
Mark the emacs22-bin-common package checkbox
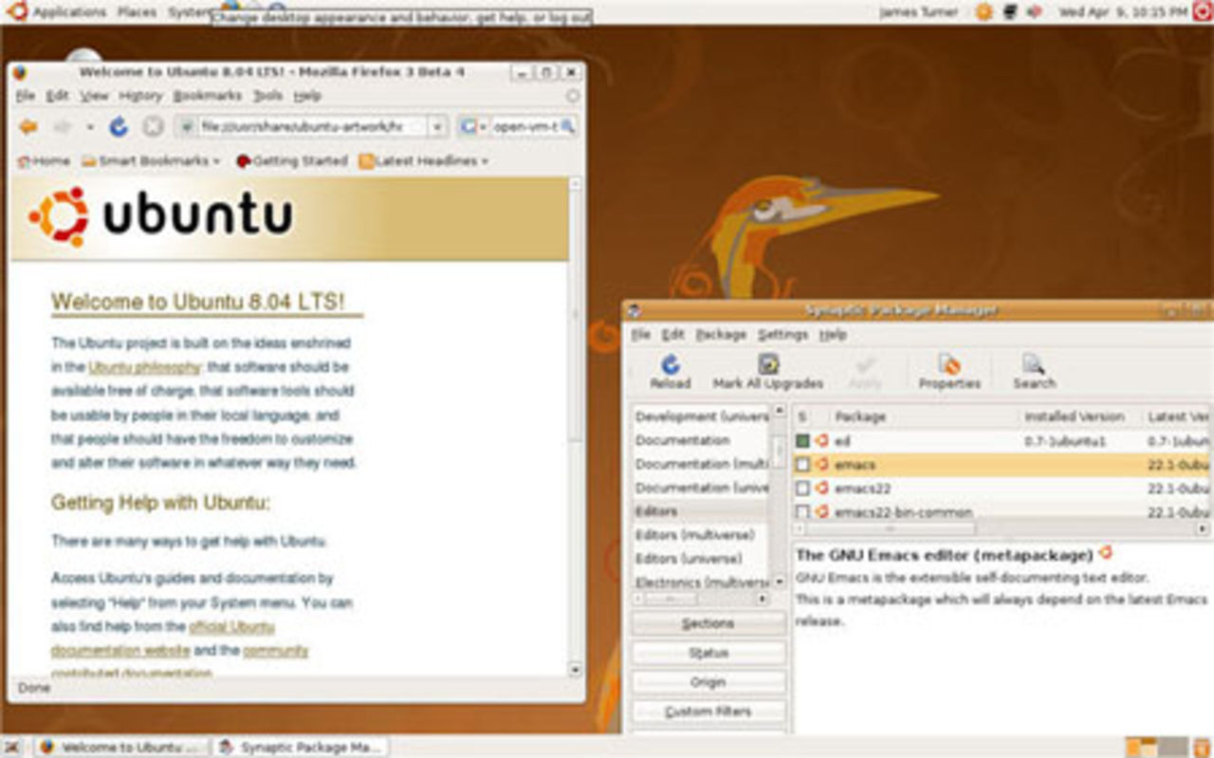[802, 511]
